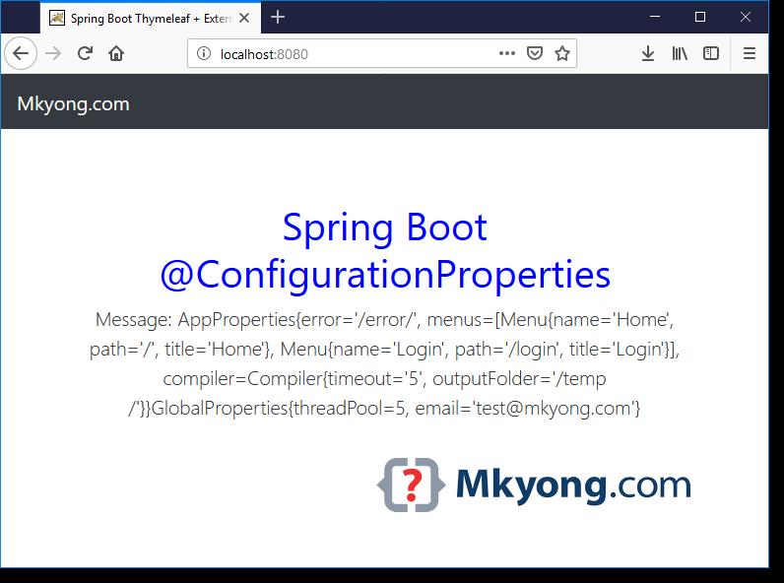Click the Spring Boot @ConfigurationProperties heading
This screenshot has width=784, height=583.
pos(385,251)
